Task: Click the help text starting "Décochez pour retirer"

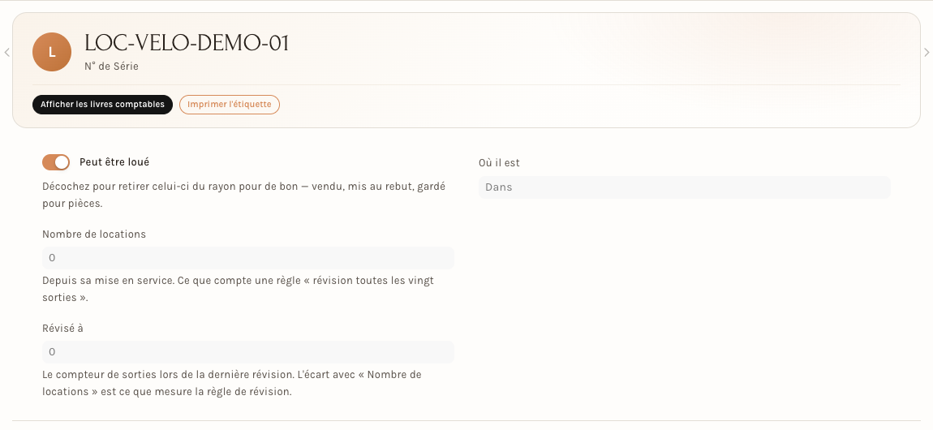Action: [244, 195]
